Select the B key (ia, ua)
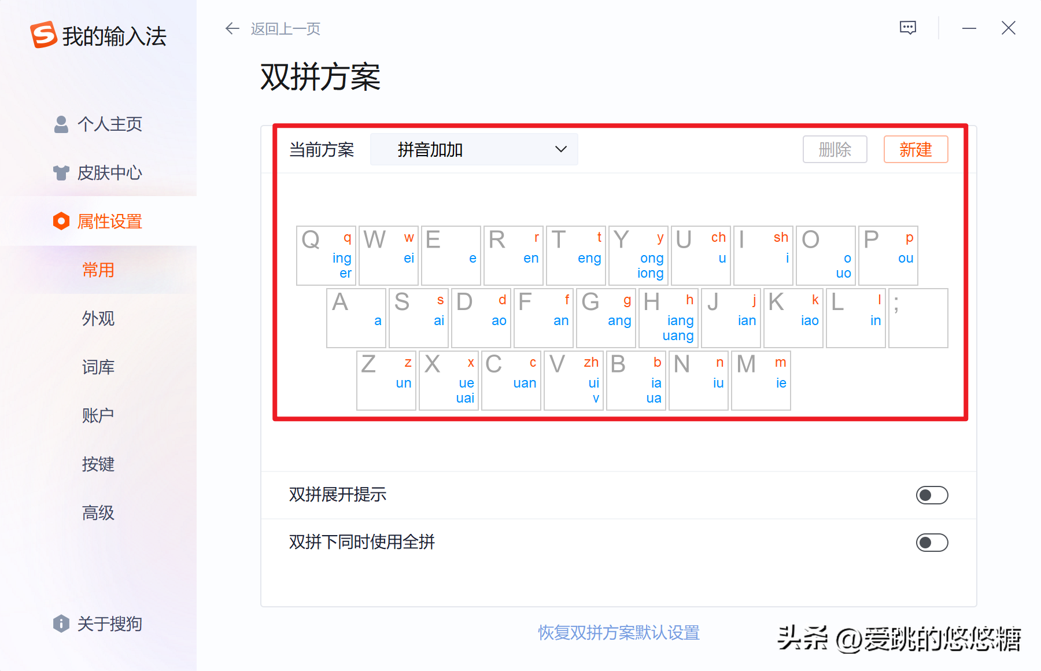Screen dimensions: 1041x671 point(636,381)
